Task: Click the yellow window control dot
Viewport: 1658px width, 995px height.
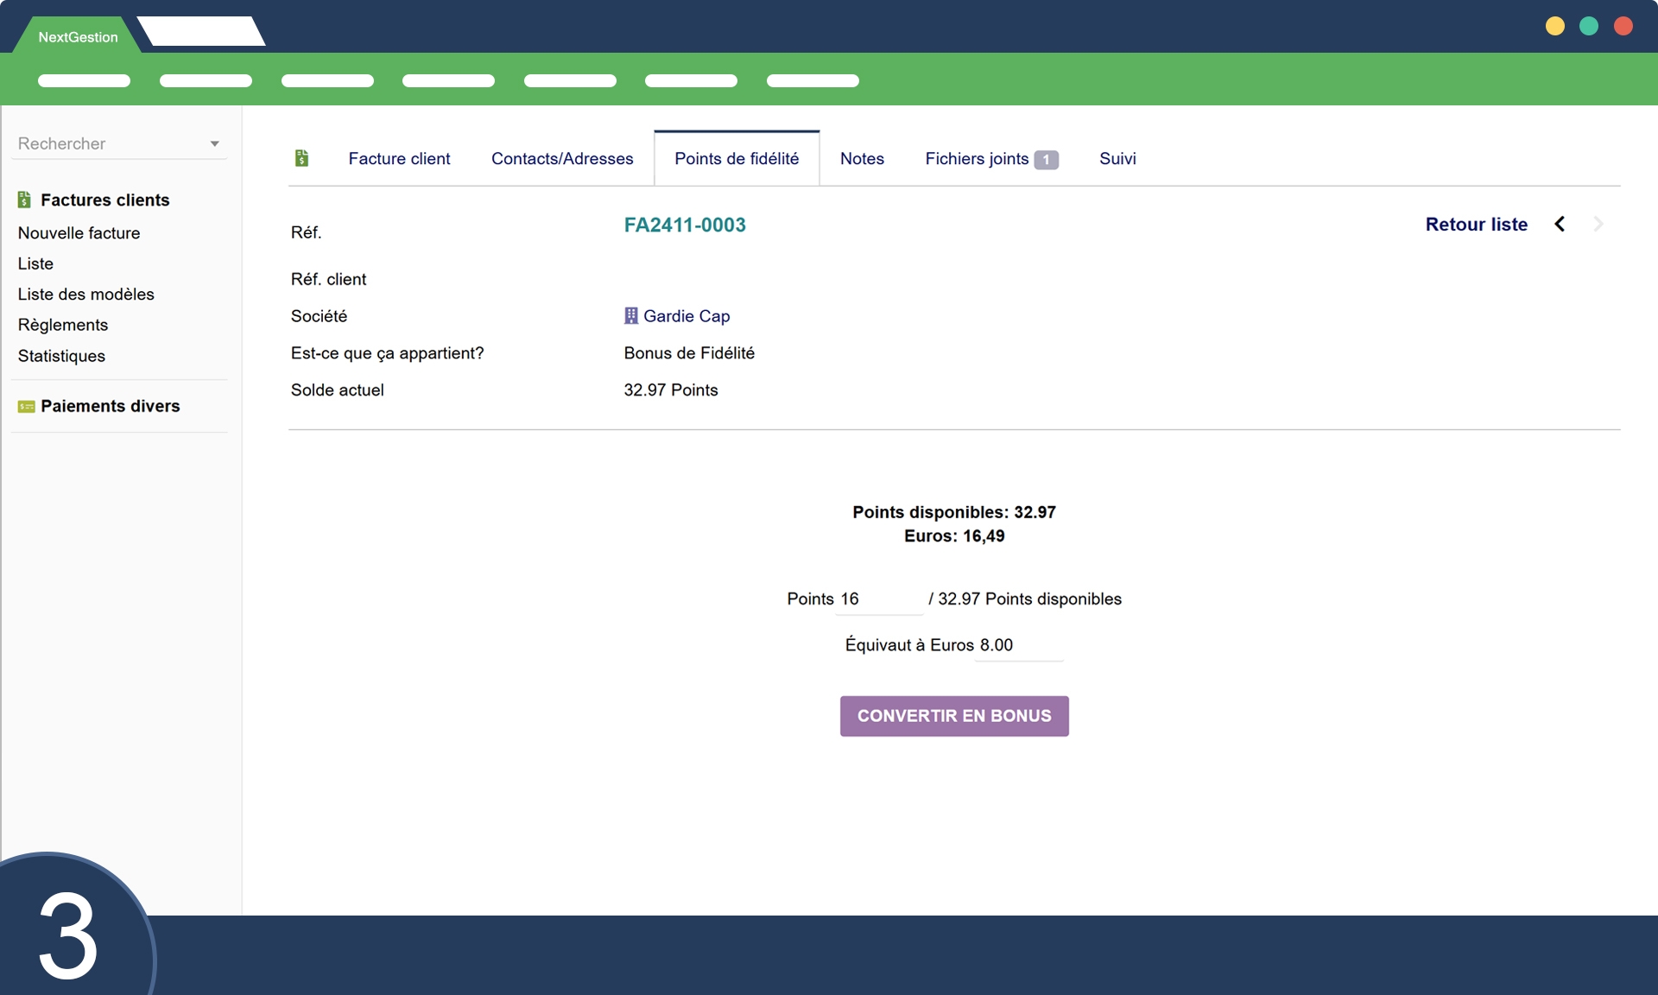Action: coord(1554,26)
